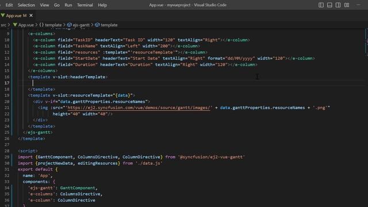Toggle secondary side bar layout icon
Viewport: 368px width, 207px height.
click(338, 5)
